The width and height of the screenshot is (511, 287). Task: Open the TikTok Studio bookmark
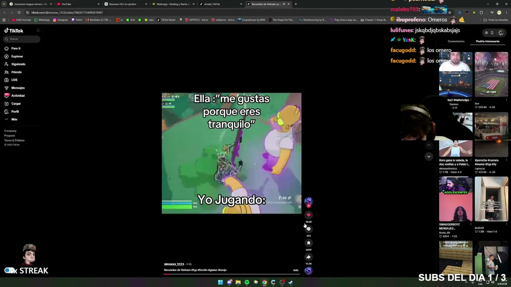(166, 20)
